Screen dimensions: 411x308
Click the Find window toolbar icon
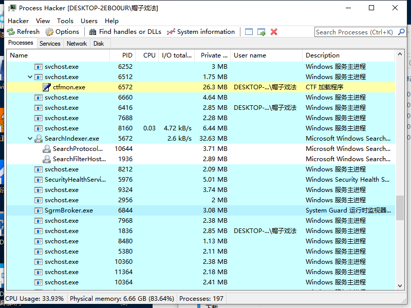click(x=249, y=32)
